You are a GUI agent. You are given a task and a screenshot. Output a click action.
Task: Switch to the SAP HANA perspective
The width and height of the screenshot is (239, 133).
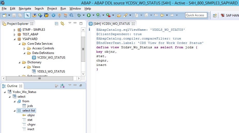click(230, 15)
